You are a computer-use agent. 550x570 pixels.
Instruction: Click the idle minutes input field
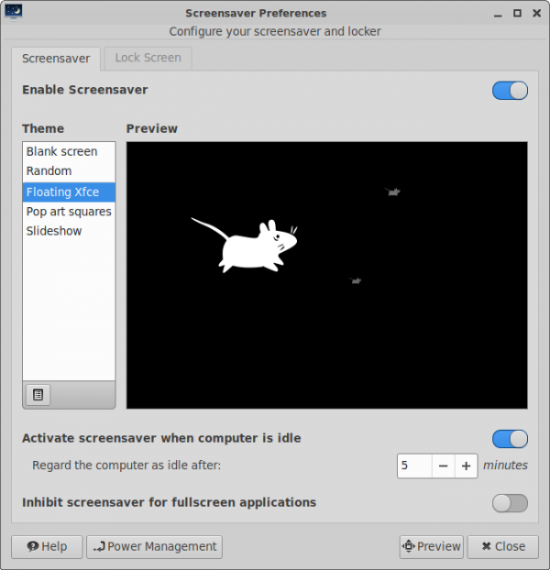pyautogui.click(x=414, y=466)
